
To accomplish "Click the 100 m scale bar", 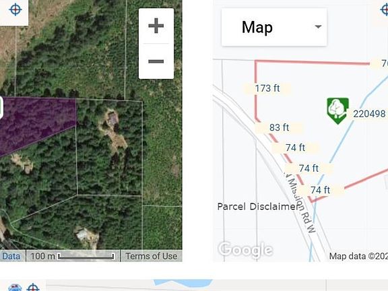I will (x=73, y=256).
